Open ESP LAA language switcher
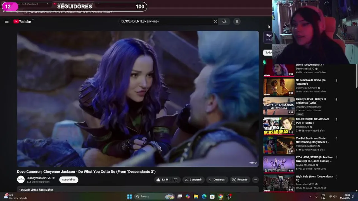The height and width of the screenshot is (201, 358). click(323, 197)
